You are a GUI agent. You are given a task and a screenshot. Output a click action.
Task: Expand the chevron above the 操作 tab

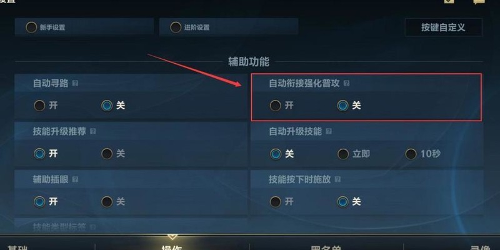[172, 237]
